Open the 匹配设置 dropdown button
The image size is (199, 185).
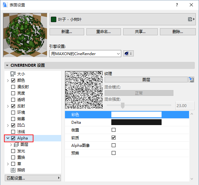(x=33, y=178)
